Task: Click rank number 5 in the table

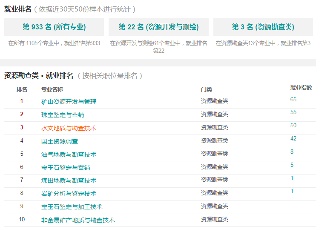Action: pyautogui.click(x=22, y=154)
